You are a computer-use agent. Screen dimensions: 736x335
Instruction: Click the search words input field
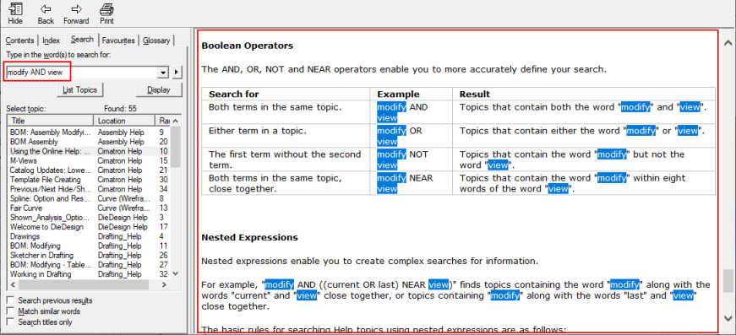click(x=82, y=73)
